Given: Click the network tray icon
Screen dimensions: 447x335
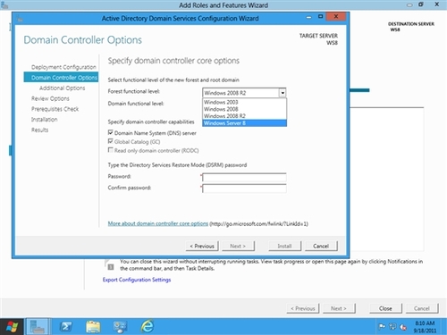Looking at the screenshot, I should (392, 327).
